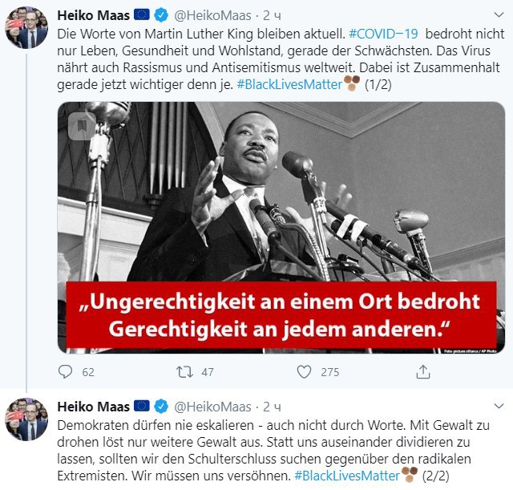The width and height of the screenshot is (513, 490).
Task: Open Heiko Maas profile picture in first tweet
Action: [x=26, y=27]
